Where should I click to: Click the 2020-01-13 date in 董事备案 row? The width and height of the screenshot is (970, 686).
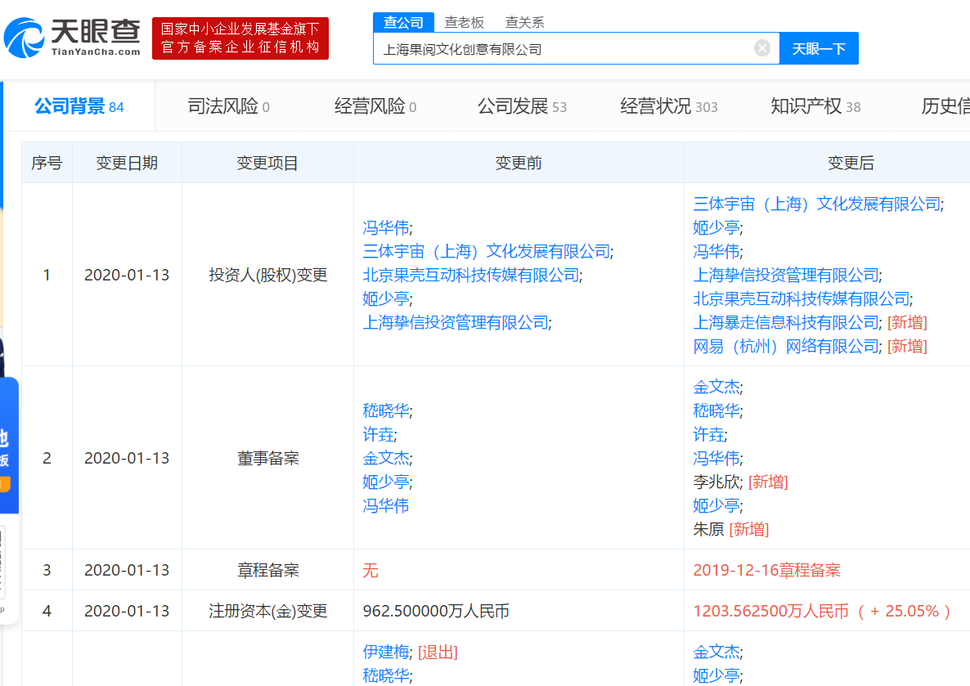coord(127,459)
